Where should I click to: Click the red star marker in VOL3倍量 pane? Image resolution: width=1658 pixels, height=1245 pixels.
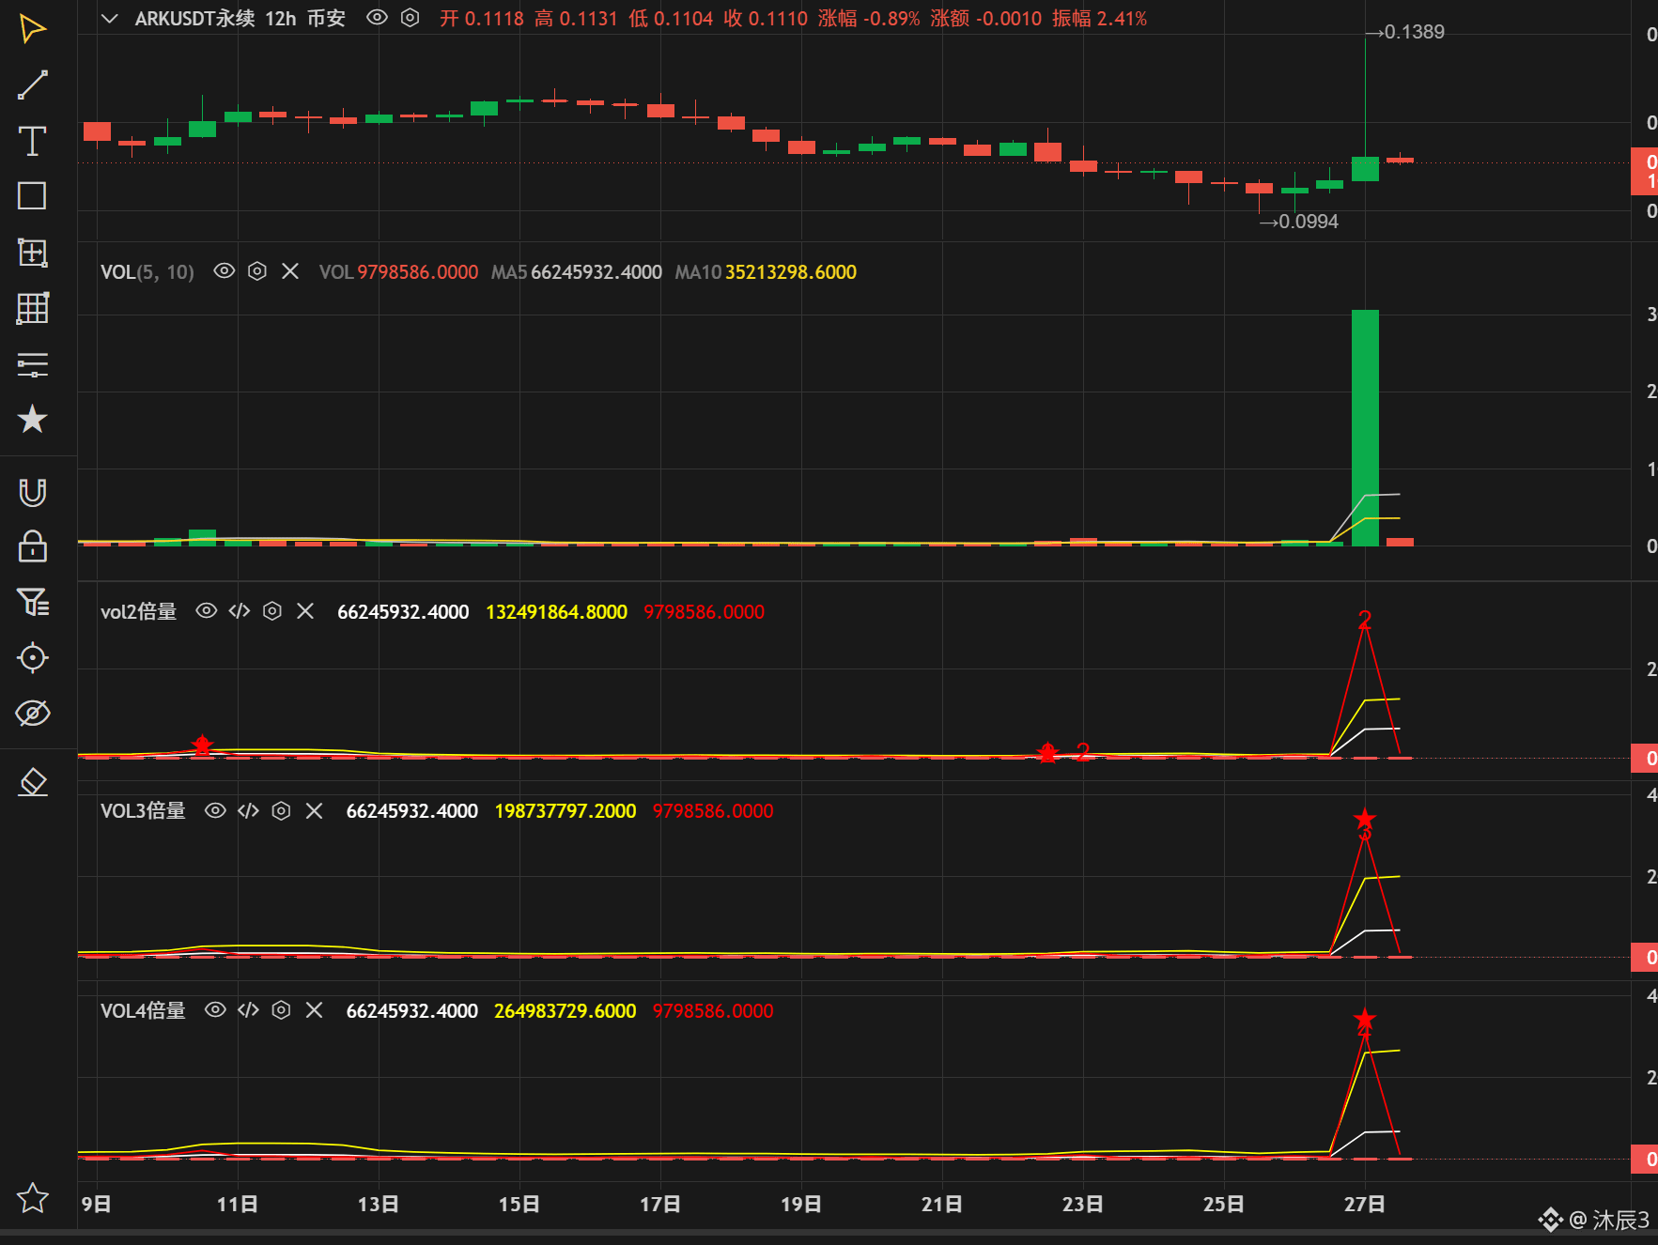(x=1365, y=820)
